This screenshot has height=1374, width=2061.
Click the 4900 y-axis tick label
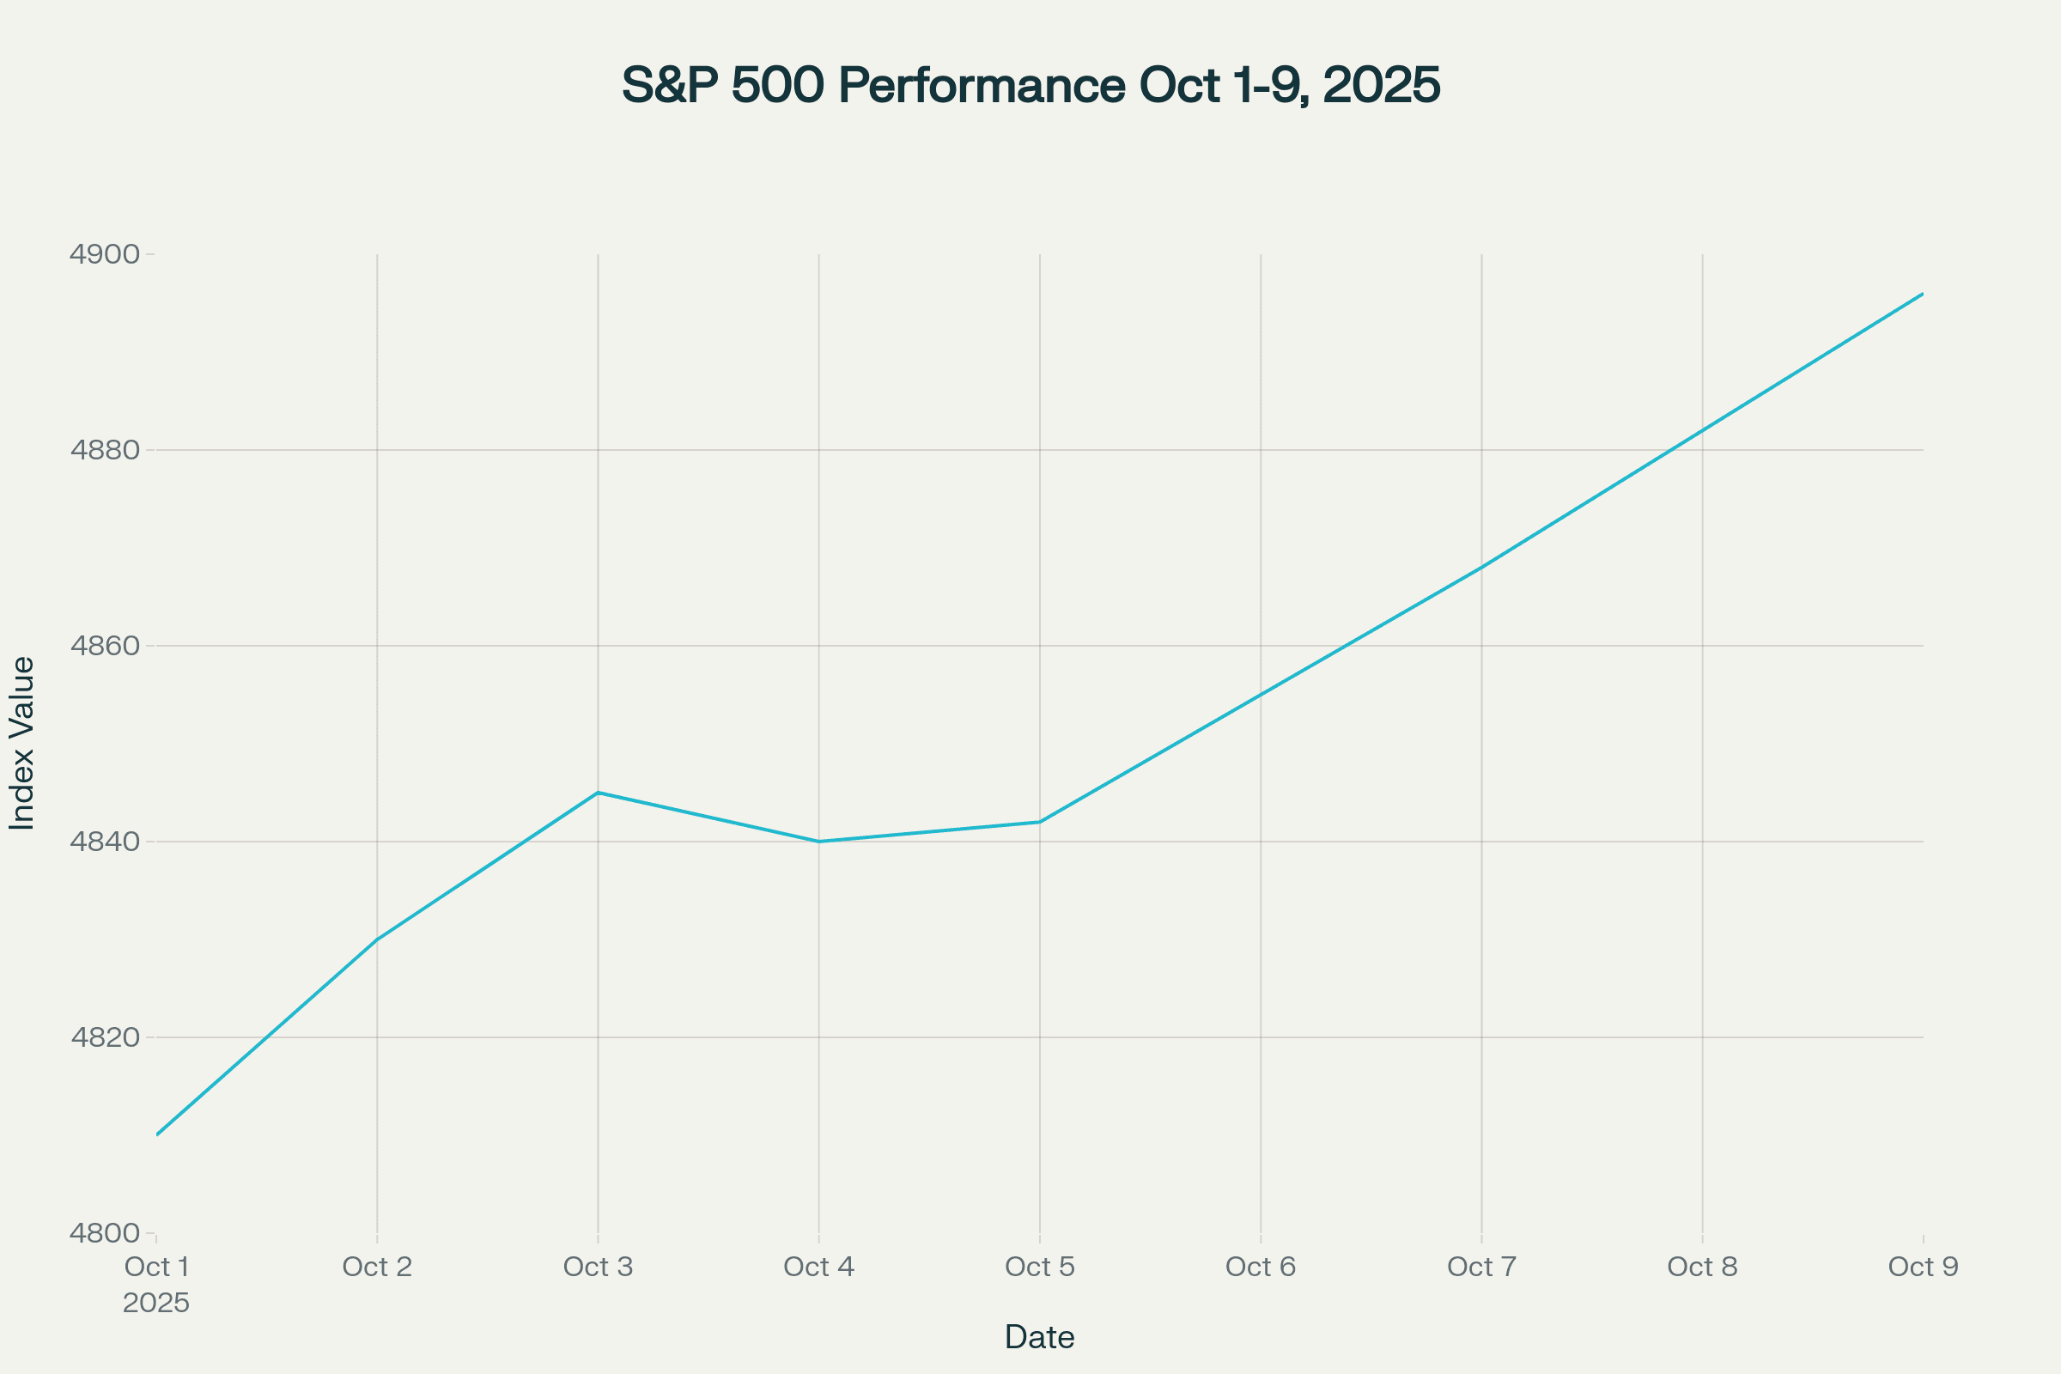coord(105,254)
